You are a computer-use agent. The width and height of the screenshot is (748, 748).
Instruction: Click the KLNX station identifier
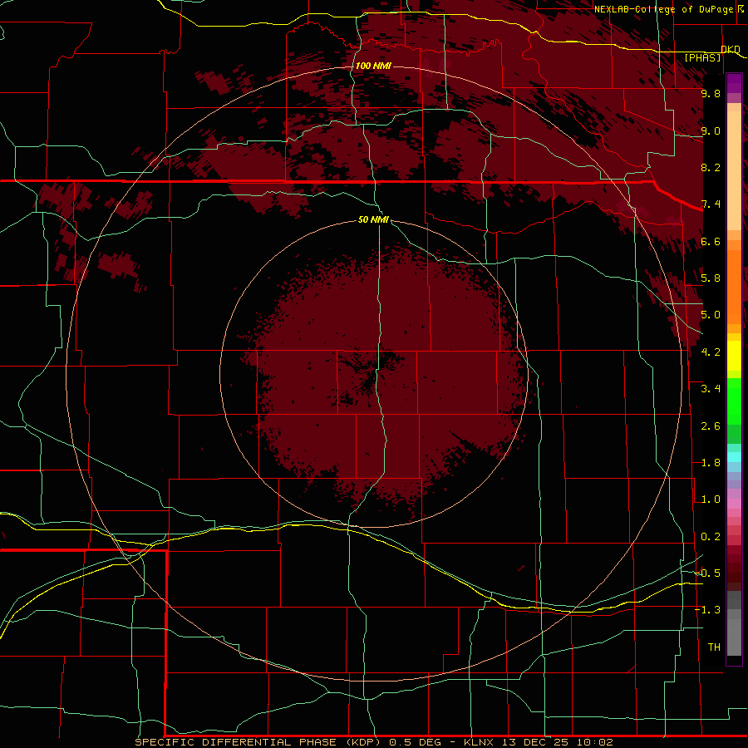point(480,742)
